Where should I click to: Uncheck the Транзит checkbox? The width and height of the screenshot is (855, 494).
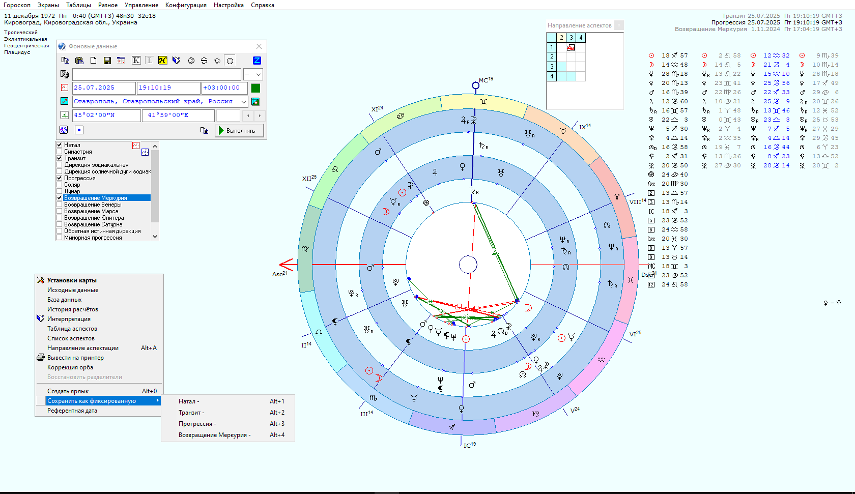coord(60,158)
